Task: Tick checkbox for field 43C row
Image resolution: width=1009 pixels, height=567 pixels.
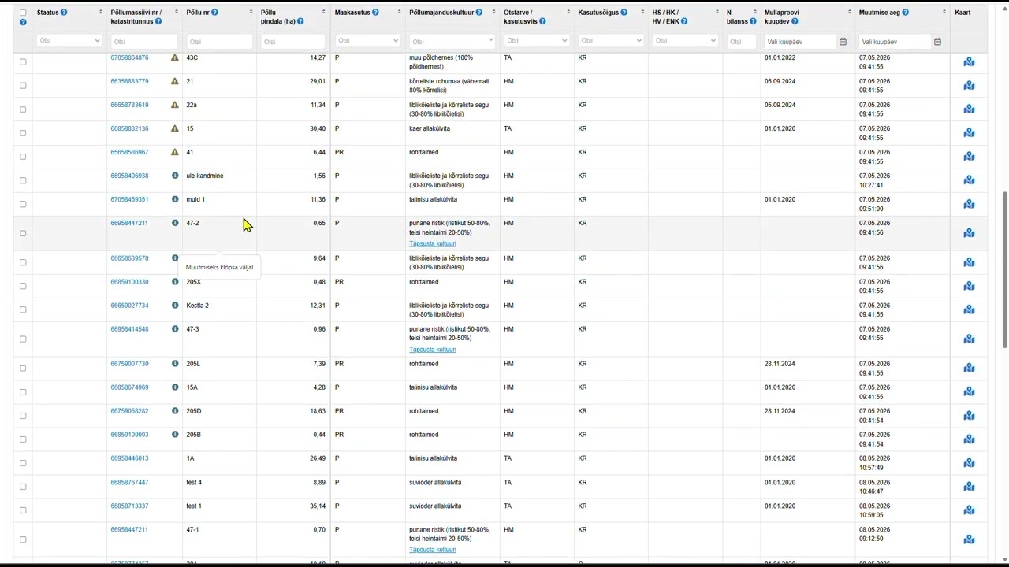Action: (x=23, y=62)
